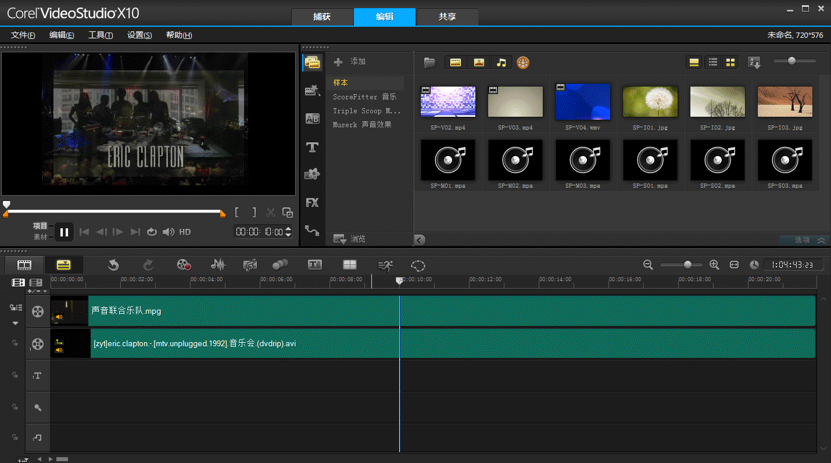Split clip with scissors icon

(271, 213)
